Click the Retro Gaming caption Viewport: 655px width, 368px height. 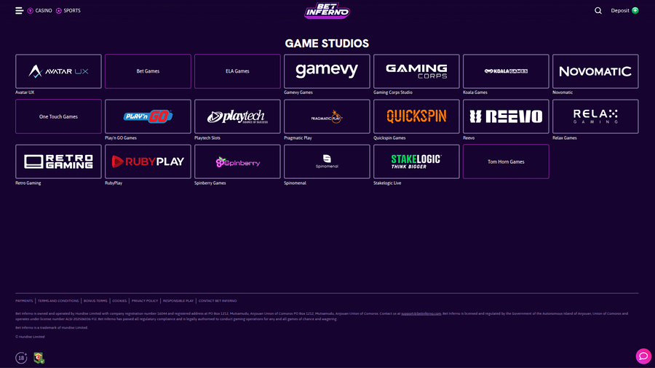click(x=28, y=183)
